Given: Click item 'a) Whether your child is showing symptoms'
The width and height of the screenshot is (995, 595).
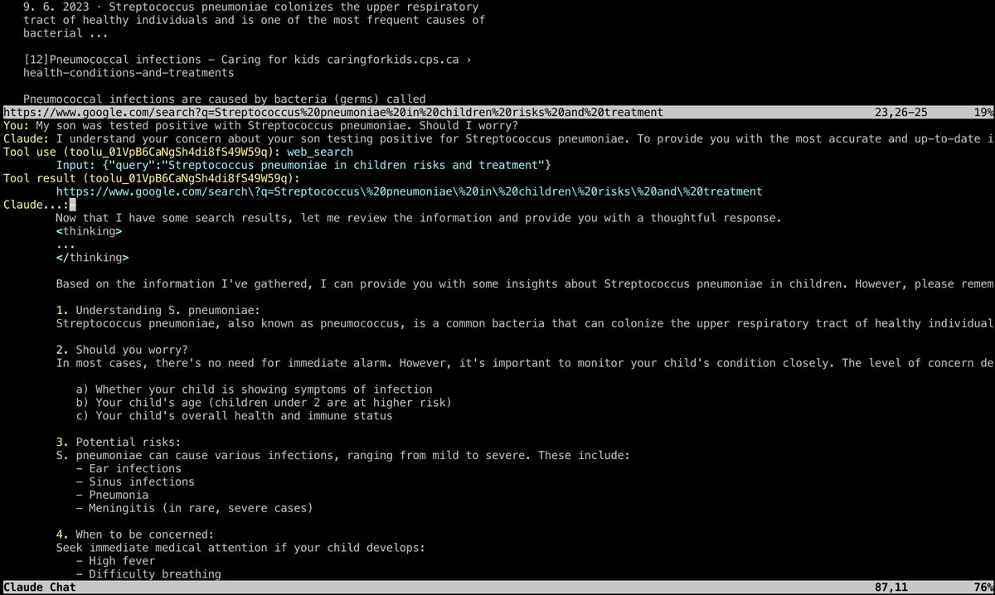Looking at the screenshot, I should 254,389.
